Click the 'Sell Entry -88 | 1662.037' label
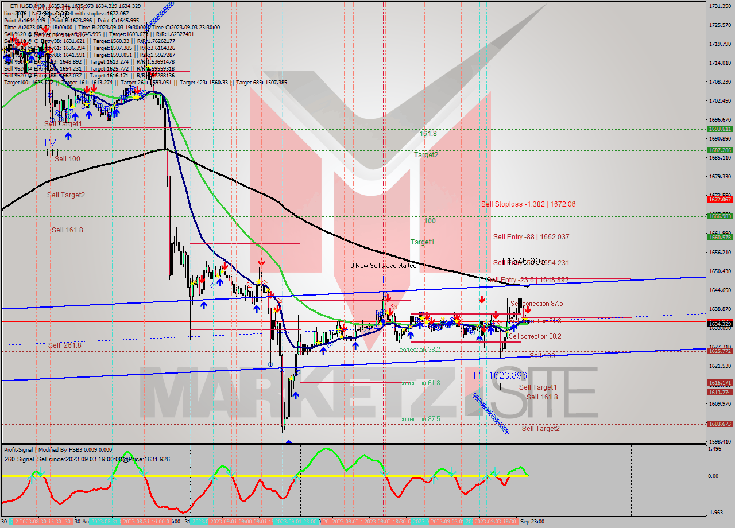This screenshot has width=735, height=528. coord(531,236)
